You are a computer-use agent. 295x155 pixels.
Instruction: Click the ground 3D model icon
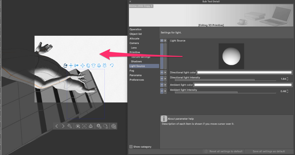[91, 126]
